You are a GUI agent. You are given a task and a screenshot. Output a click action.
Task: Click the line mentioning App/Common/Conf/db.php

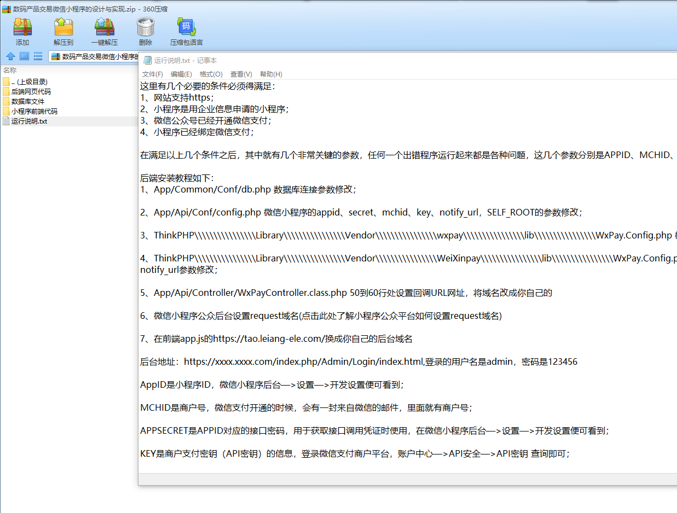(x=248, y=189)
